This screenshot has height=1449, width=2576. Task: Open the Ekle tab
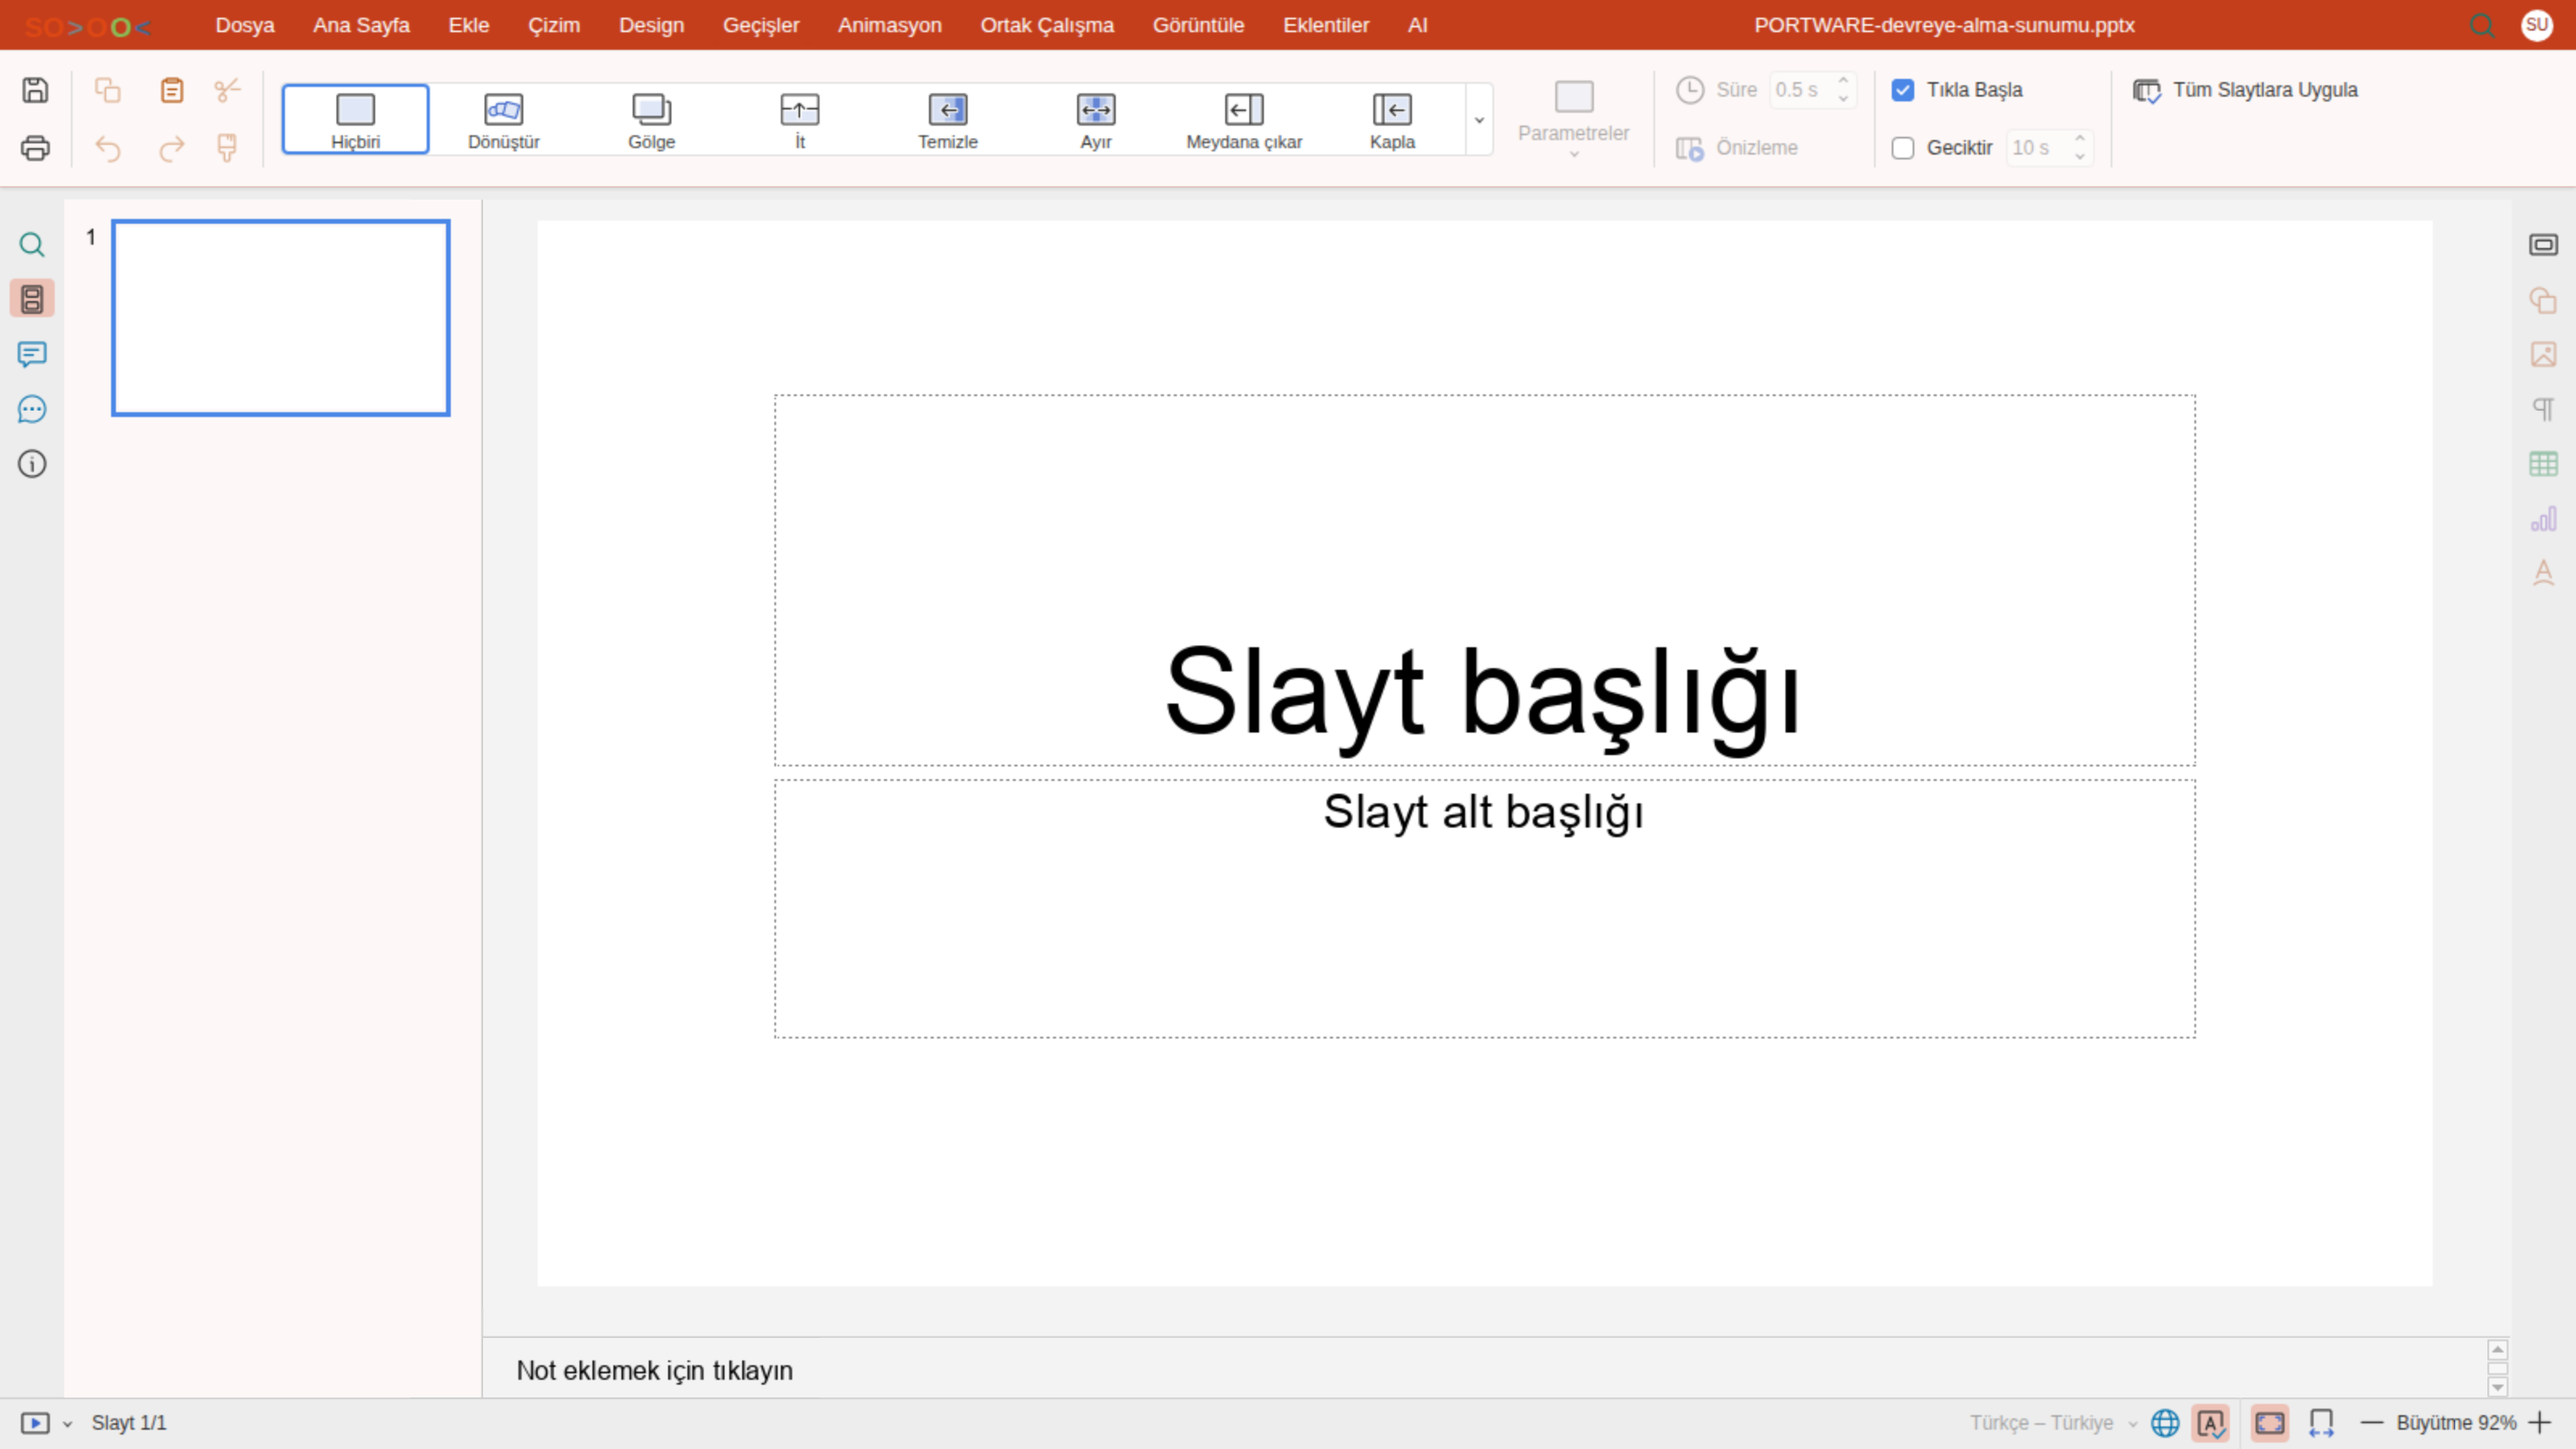[x=468, y=25]
